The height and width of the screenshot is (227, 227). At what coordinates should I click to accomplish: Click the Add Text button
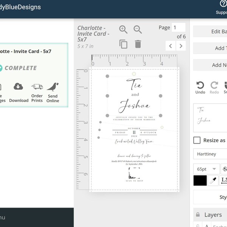coord(210,48)
